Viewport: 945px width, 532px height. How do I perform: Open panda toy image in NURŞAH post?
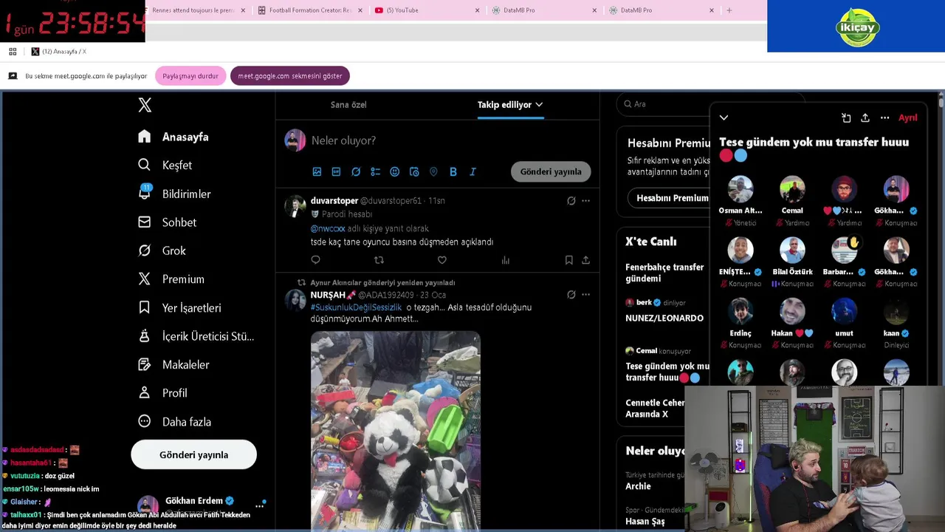pyautogui.click(x=396, y=431)
